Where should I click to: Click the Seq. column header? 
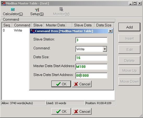coord(7,25)
